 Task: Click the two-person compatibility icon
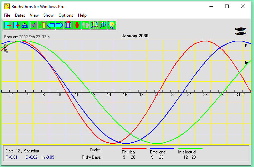click(86, 25)
